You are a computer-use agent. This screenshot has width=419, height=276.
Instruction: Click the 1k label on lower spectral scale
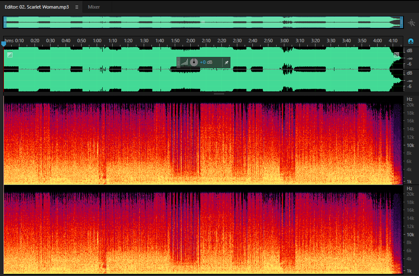pos(409,271)
